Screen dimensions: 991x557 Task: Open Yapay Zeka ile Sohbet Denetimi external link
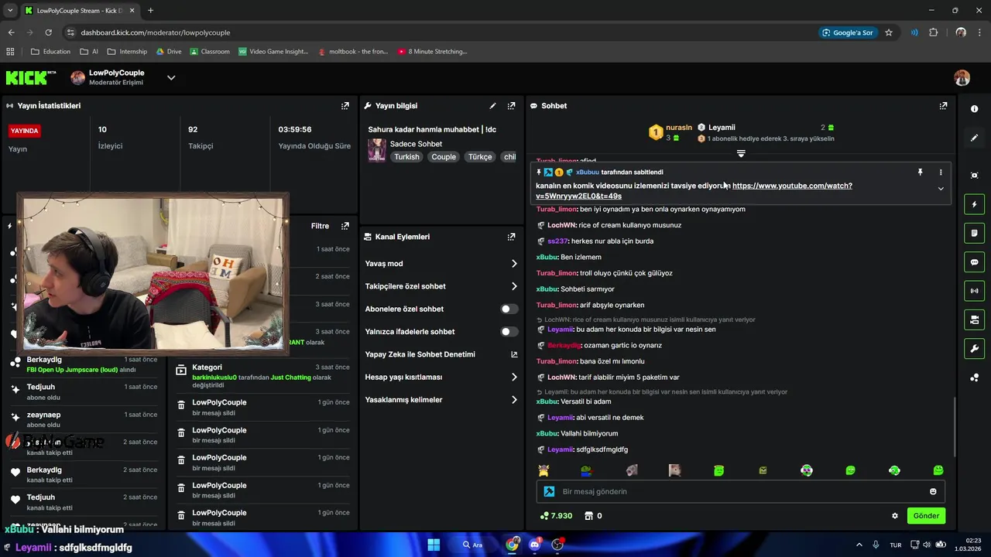pyautogui.click(x=514, y=354)
